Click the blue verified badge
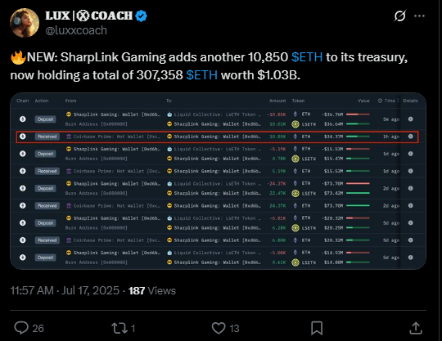Screen dimensions: 442x341 pos(142,16)
